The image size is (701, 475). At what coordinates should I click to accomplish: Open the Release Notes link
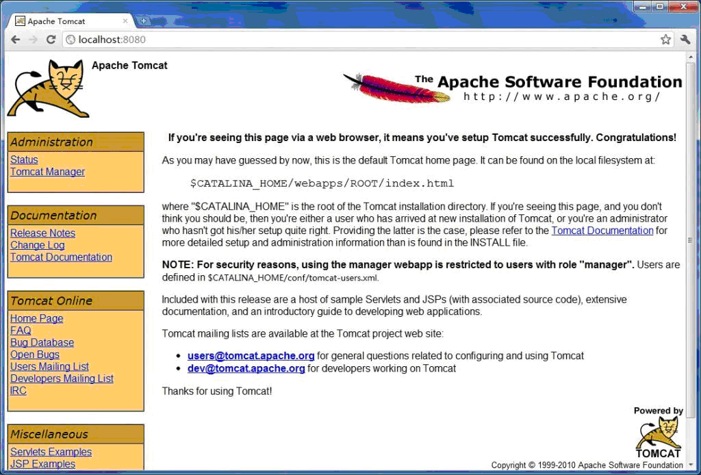tap(42, 233)
